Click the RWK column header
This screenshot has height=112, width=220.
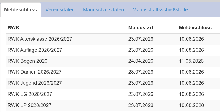coord(13,28)
